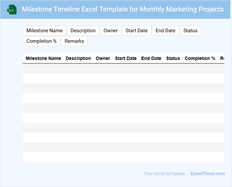Screen dimensions: 232x187
Task: Select the Owner column header
Action: pyautogui.click(x=103, y=58)
